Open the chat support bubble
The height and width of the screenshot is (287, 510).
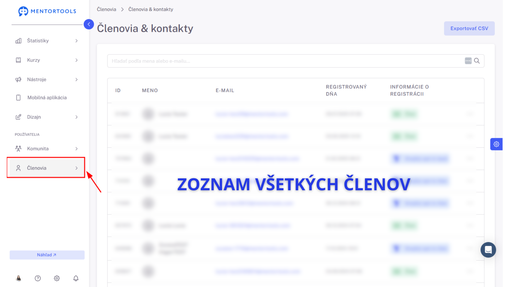[488, 250]
